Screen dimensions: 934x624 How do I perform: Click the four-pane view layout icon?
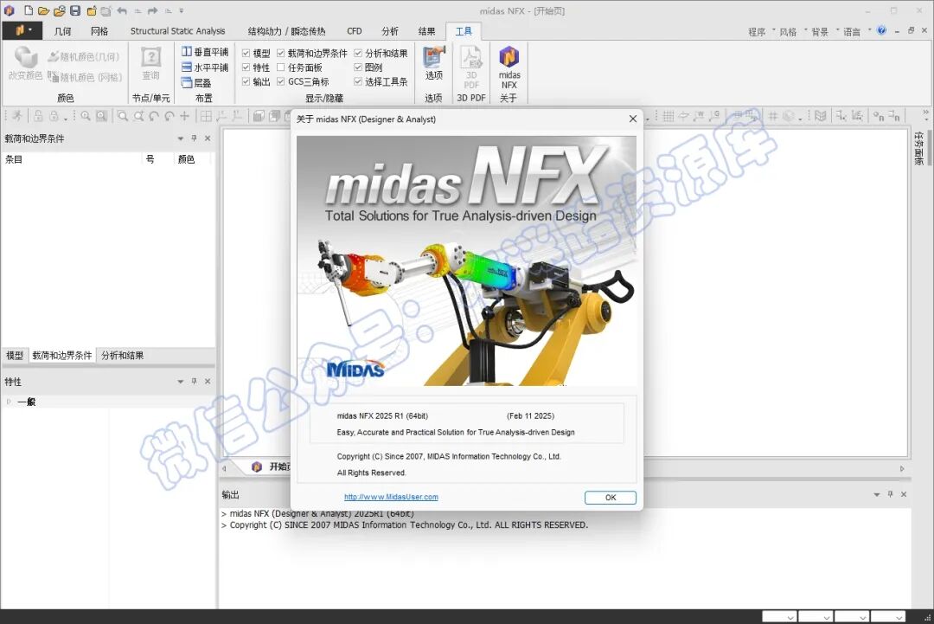tap(206, 116)
